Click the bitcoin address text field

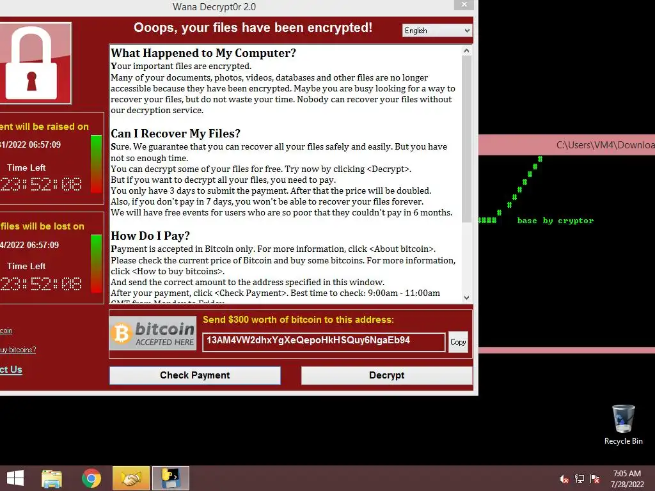pos(324,342)
